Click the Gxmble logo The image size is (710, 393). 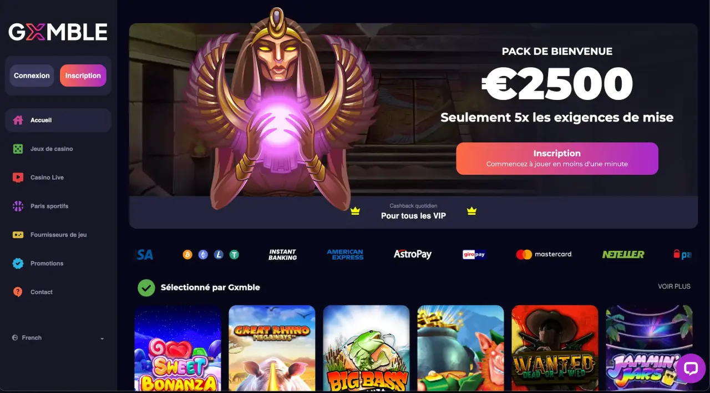(x=58, y=32)
